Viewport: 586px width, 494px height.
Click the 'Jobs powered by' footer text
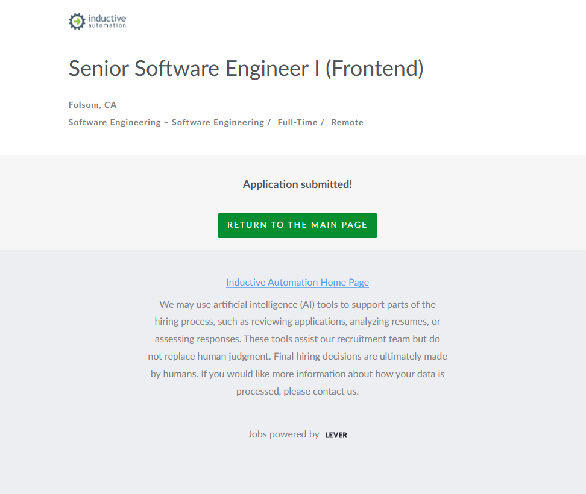pos(283,434)
